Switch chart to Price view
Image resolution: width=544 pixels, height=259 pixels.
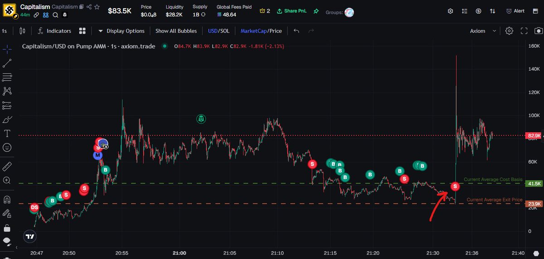tap(276, 31)
